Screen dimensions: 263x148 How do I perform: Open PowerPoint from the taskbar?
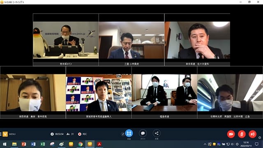point(24,144)
